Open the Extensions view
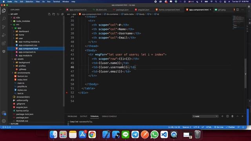Viewport: 251px width, 141px height. click(x=4, y=43)
